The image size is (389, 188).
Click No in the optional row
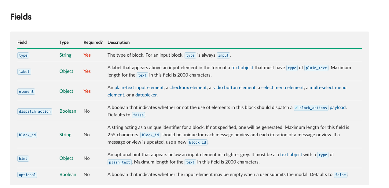[87, 174]
